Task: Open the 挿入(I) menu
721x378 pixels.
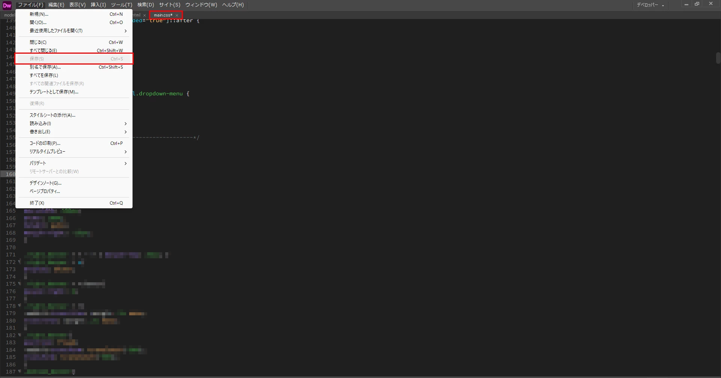Action: coord(98,5)
